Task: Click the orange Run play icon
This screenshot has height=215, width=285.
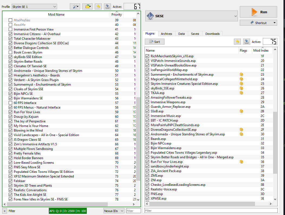Action: [254, 12]
